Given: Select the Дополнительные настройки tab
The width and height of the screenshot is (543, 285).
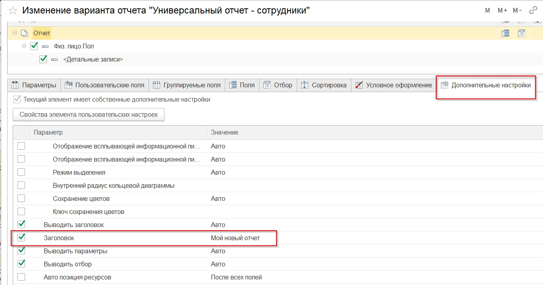Looking at the screenshot, I should click(486, 85).
